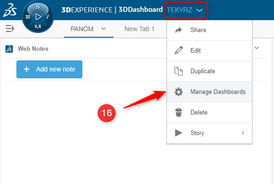Open the TEKYAZ dashboard dropdown
The image size is (274, 184).
tap(186, 10)
